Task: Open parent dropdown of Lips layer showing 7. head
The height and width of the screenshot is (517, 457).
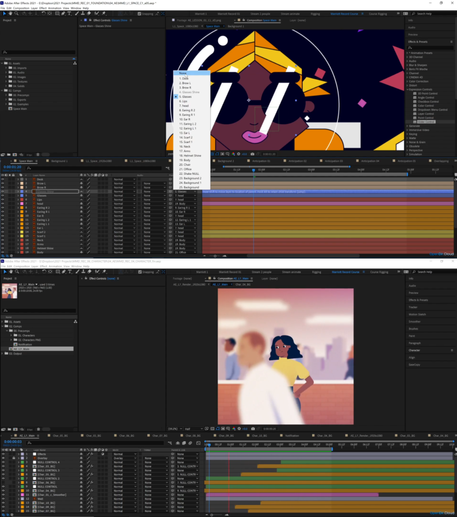Action: coord(185,200)
